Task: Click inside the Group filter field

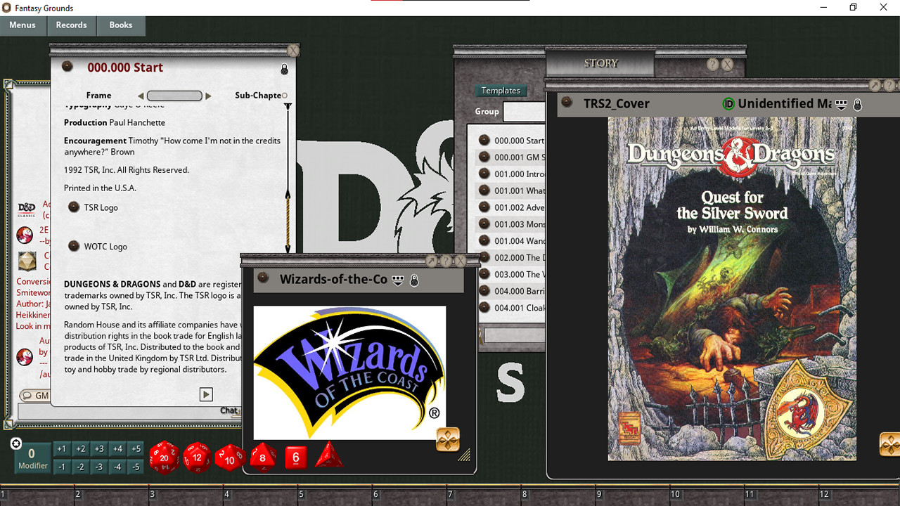Action: click(526, 111)
